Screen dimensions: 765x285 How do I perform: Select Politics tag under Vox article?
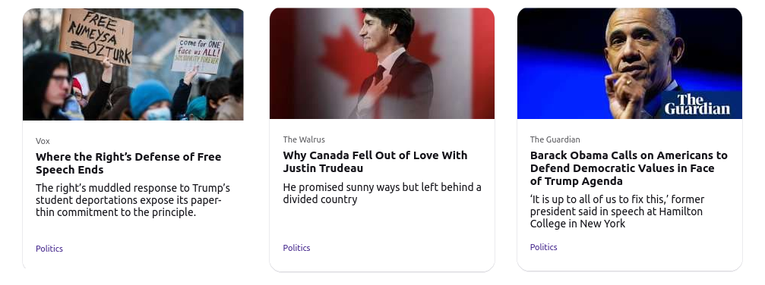point(49,249)
